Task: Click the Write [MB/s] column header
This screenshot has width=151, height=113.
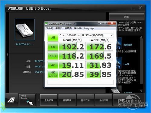Action: 100,40
